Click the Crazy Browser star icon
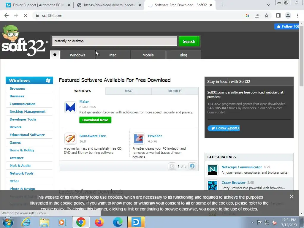Image resolution: width=304 pixels, height=228 pixels. click(x=213, y=185)
